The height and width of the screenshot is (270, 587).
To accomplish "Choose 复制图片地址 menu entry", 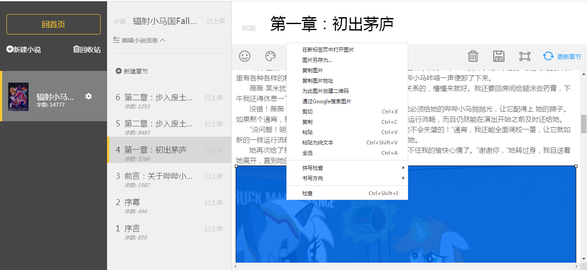I will [x=347, y=81].
